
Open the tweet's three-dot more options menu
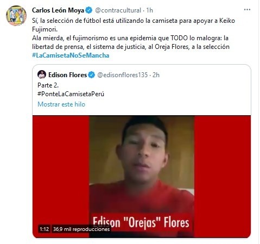pos(247,10)
